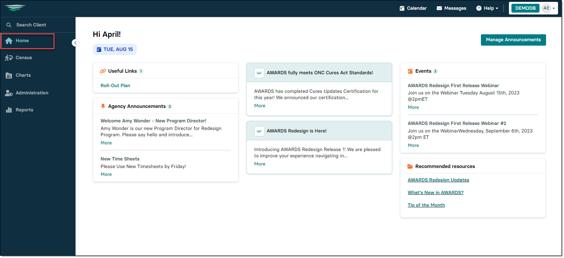Click the Census people icon
The image size is (564, 258).
point(9,58)
